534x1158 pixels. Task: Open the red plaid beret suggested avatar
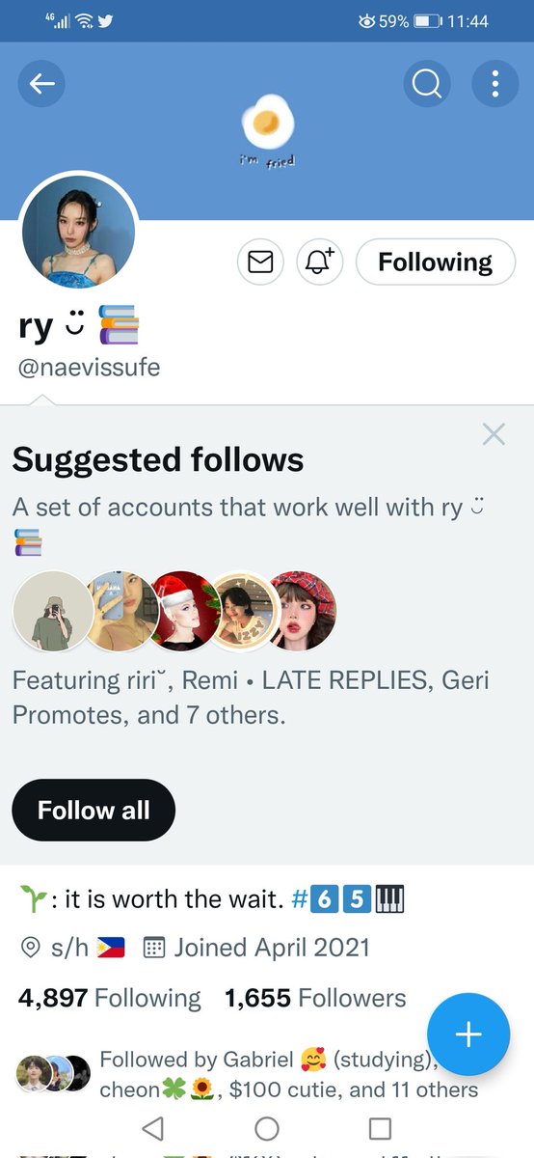click(x=301, y=611)
